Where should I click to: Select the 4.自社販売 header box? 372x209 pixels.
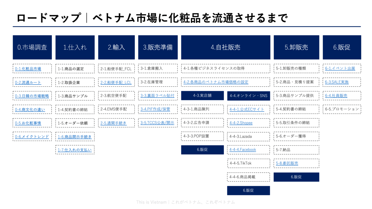coord(226,47)
